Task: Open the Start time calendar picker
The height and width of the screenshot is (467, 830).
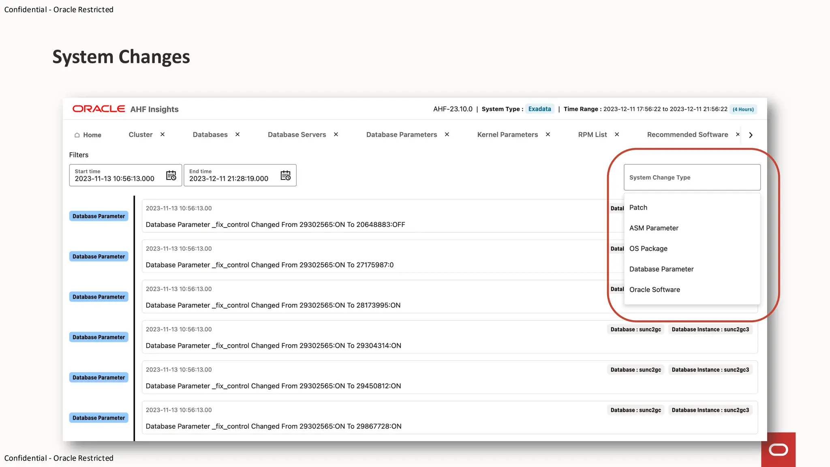Action: (171, 176)
